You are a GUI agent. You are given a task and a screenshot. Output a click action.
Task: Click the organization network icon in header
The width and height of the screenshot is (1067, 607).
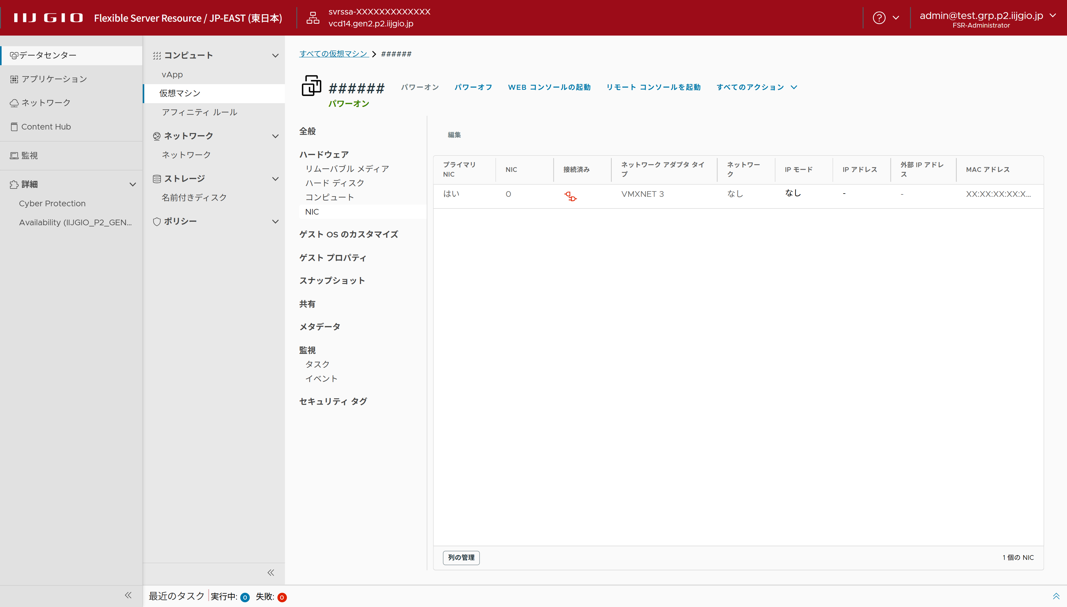click(x=313, y=18)
